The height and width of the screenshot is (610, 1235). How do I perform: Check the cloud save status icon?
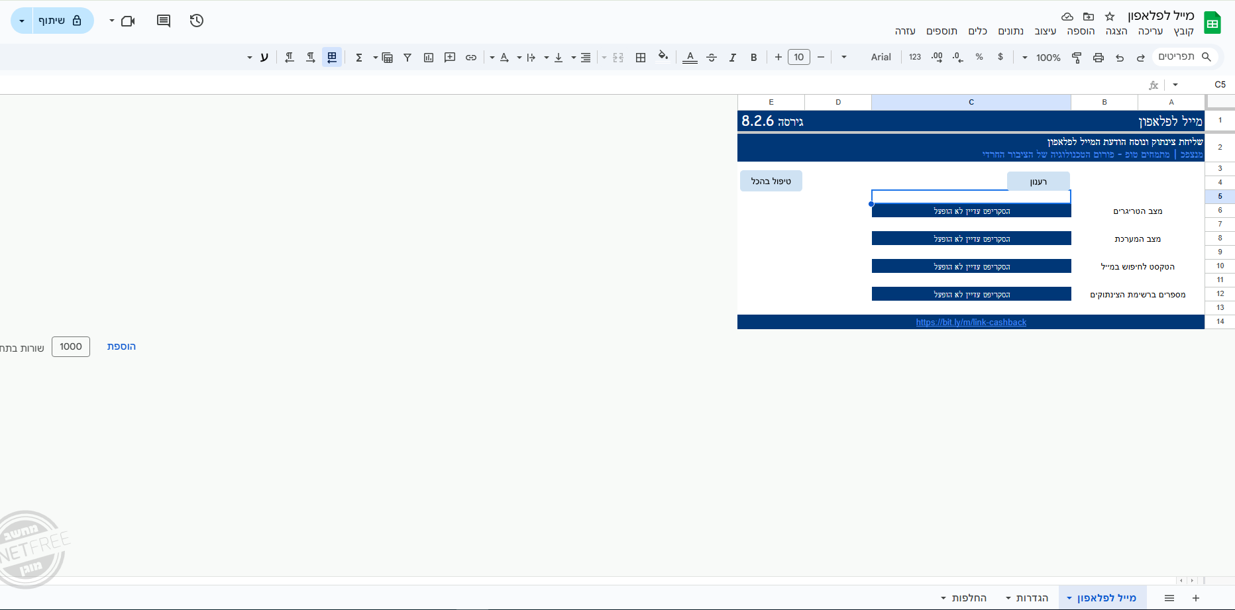[x=1067, y=17]
